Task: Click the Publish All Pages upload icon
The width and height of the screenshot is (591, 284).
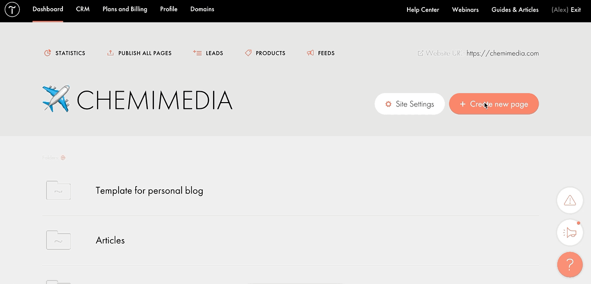Action: coord(111,53)
